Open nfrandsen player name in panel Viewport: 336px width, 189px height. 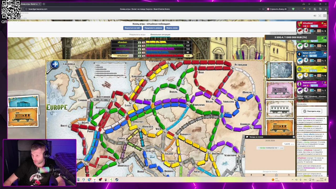point(307,68)
